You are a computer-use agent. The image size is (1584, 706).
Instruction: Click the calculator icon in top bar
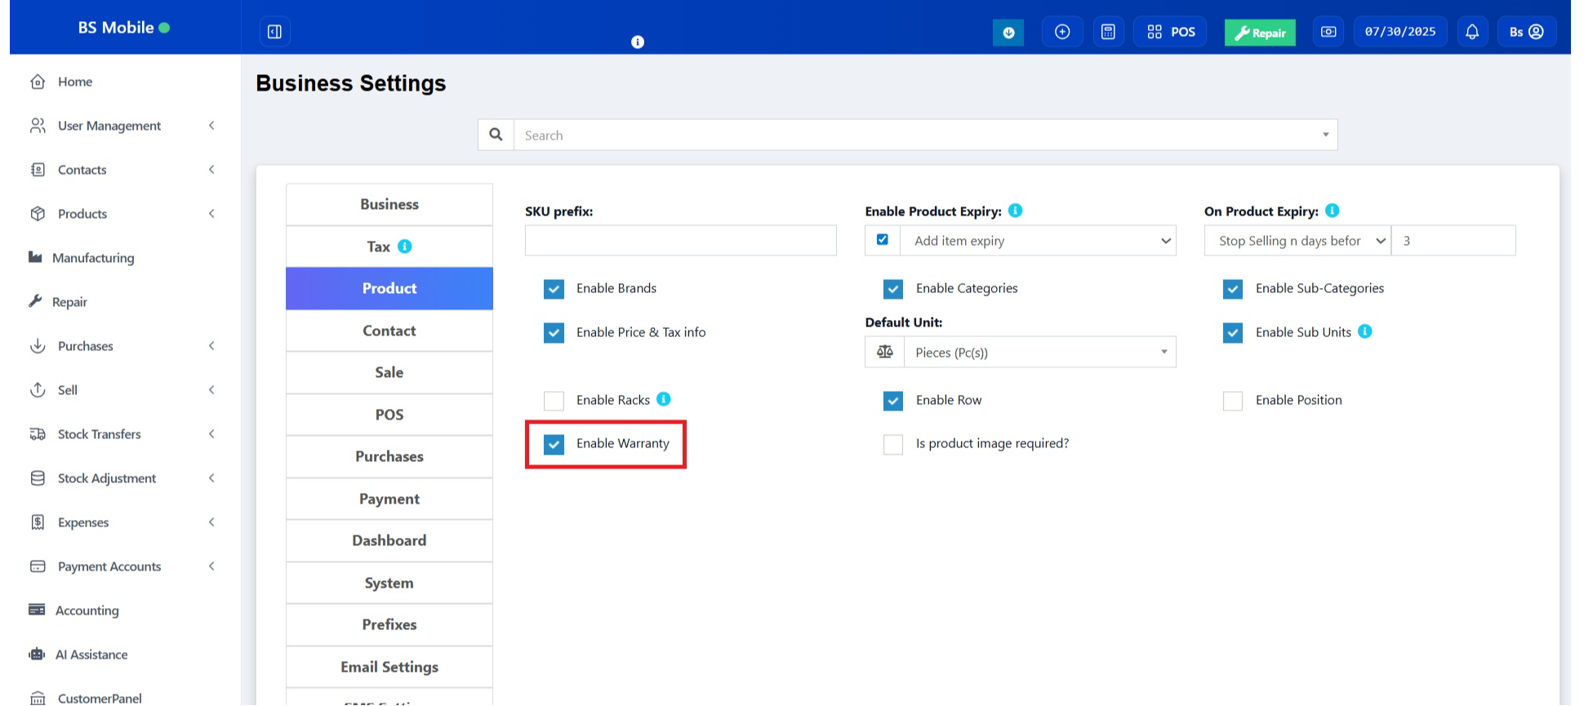[x=1108, y=32]
